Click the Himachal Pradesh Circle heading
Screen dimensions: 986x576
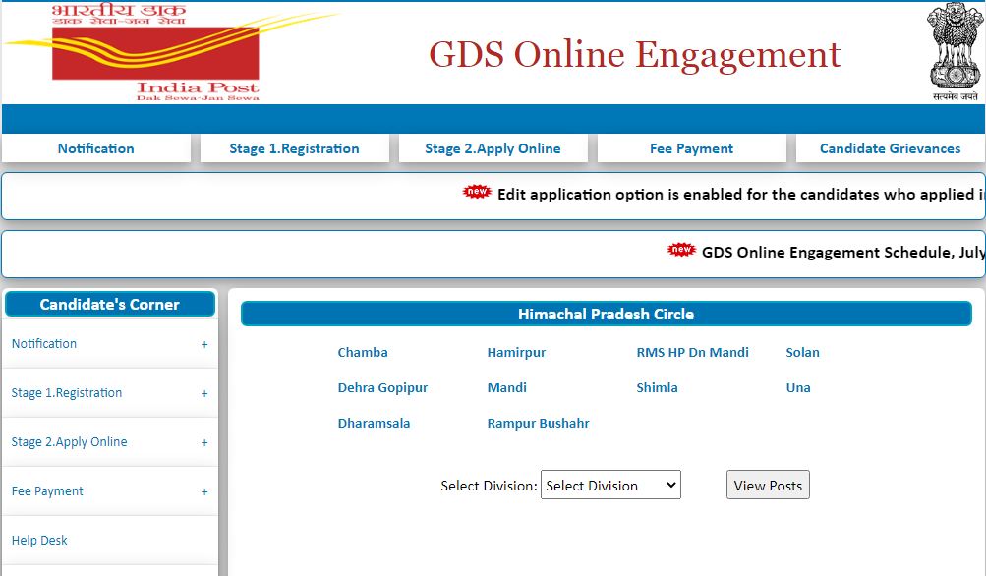pyautogui.click(x=607, y=314)
